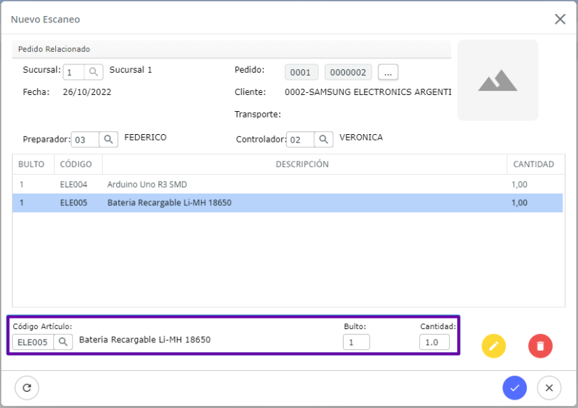This screenshot has height=408, width=578.
Task: Click the FEDERICO preparador name
Action: tap(146, 137)
